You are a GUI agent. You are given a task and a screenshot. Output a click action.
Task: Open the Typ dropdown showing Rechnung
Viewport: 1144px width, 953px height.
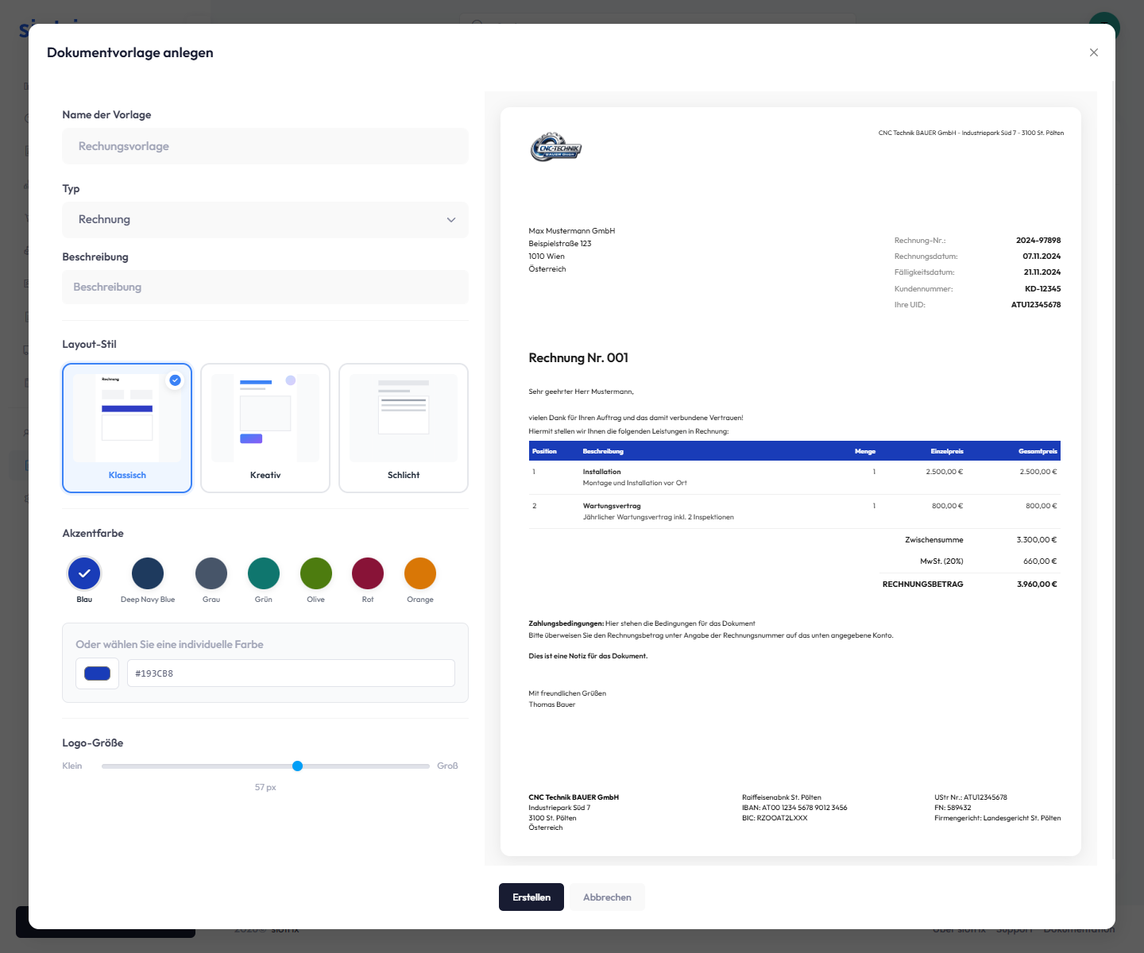(x=265, y=220)
